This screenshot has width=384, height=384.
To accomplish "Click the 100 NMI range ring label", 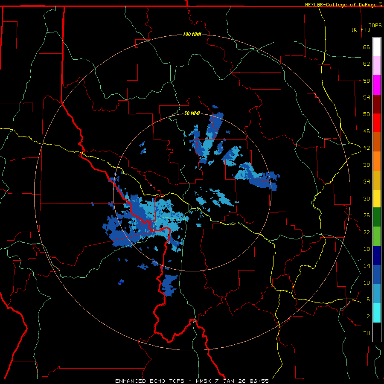I will coord(192,34).
